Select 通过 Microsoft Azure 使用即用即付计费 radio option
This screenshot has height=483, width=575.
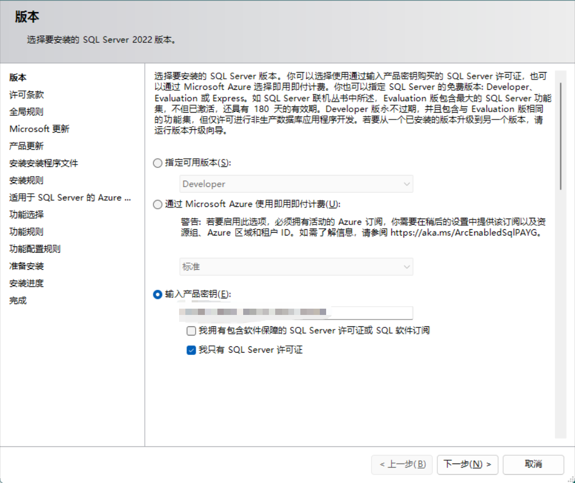coord(158,205)
